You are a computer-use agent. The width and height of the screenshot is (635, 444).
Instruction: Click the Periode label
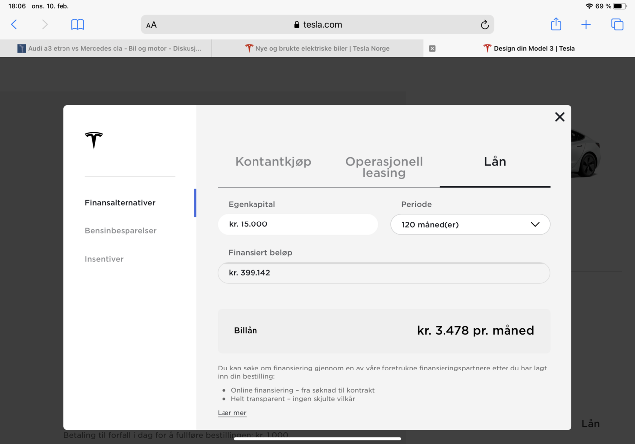tap(416, 204)
